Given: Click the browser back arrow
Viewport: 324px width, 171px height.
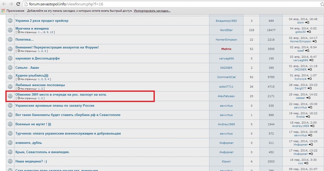Looking at the screenshot, I should tap(4, 4).
